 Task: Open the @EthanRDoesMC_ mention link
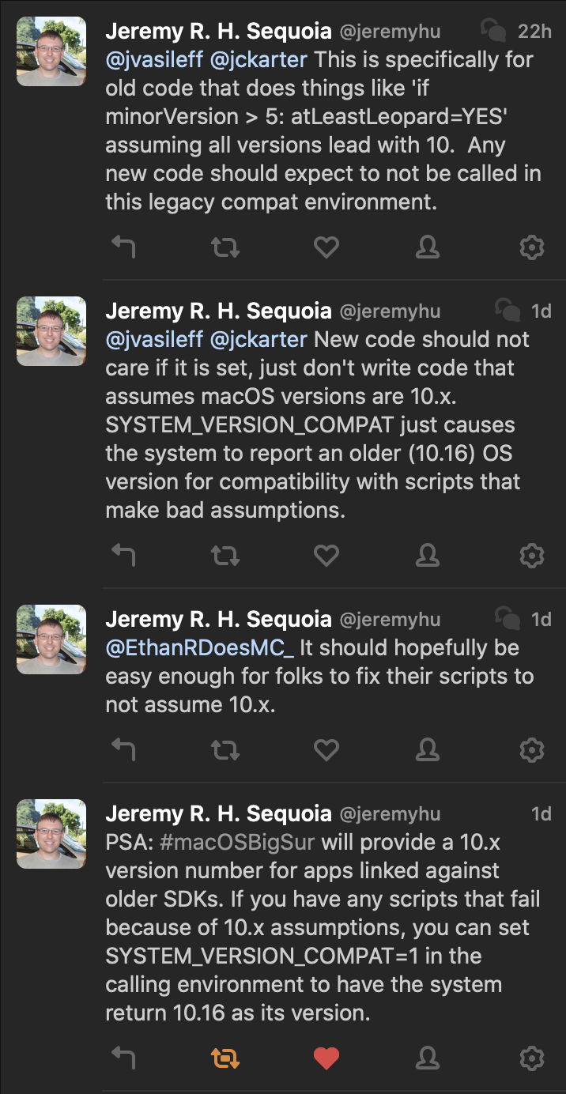pos(200,648)
